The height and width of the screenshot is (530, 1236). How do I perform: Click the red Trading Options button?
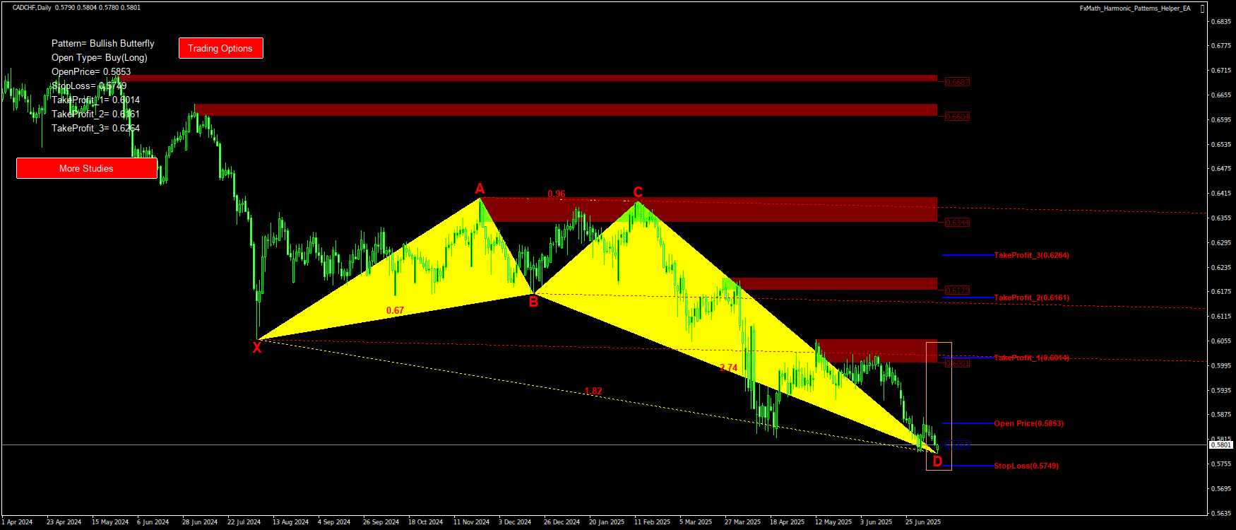[x=220, y=48]
